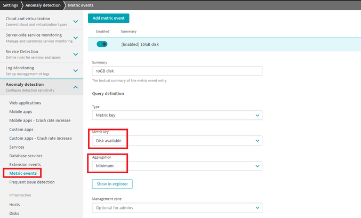Select Web applications in sidebar
361x218 pixels.
point(25,103)
